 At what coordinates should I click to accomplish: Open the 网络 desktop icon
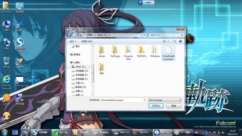point(6,44)
